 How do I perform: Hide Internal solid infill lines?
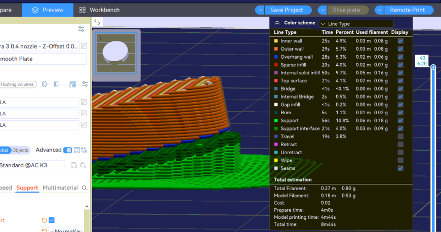400,73
